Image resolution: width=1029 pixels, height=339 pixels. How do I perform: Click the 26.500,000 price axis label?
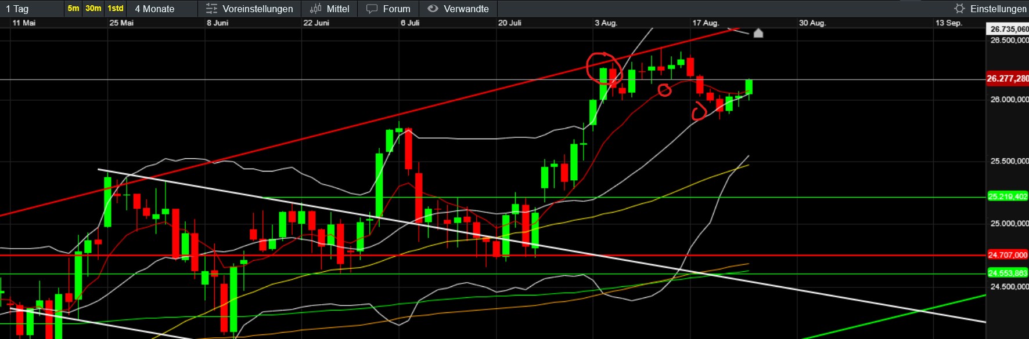(1009, 41)
